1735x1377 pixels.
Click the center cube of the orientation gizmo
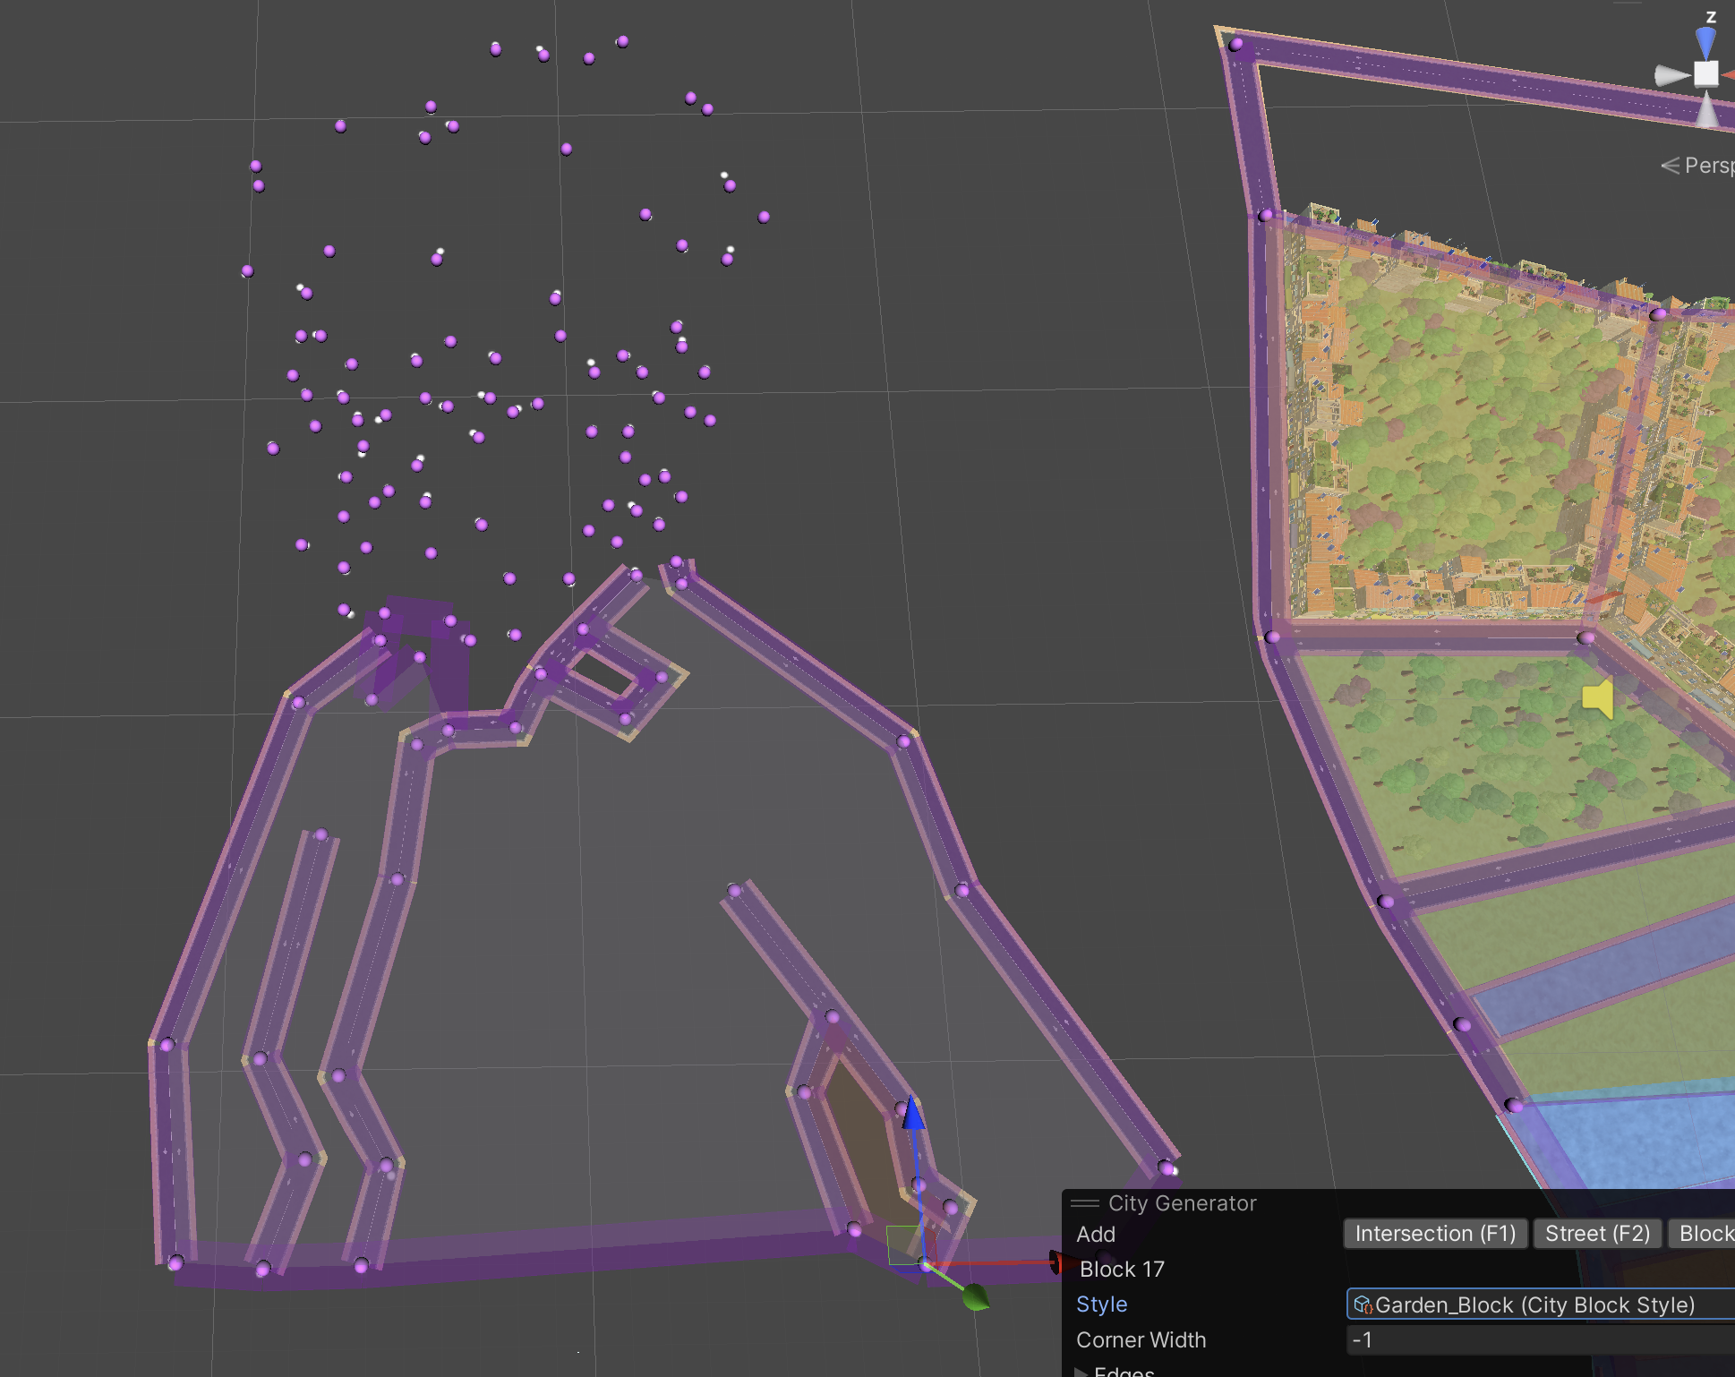tap(1706, 73)
